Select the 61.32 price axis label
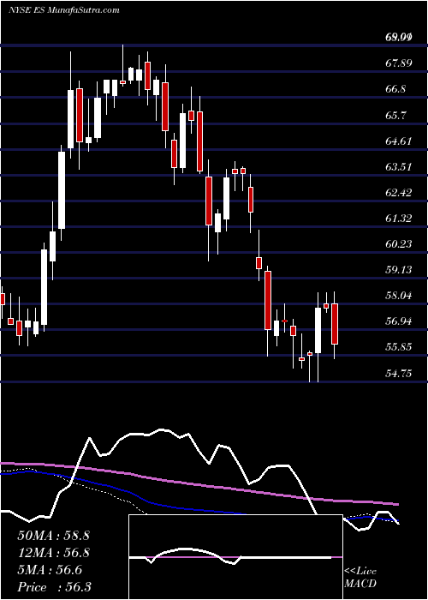The height and width of the screenshot is (600, 428). (399, 218)
